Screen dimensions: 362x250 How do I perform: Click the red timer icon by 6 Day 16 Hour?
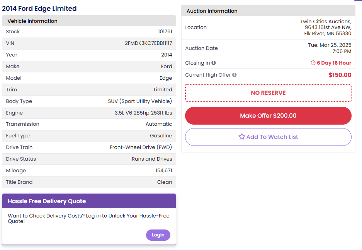[x=313, y=63]
